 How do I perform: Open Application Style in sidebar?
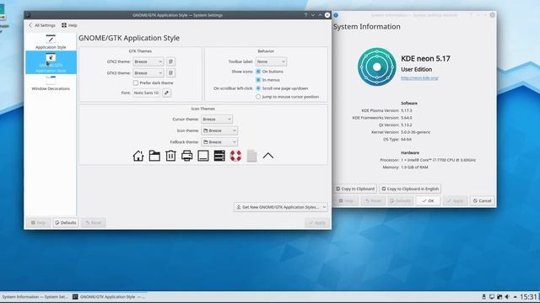click(x=51, y=42)
